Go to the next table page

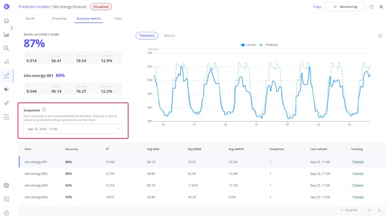click(379, 210)
